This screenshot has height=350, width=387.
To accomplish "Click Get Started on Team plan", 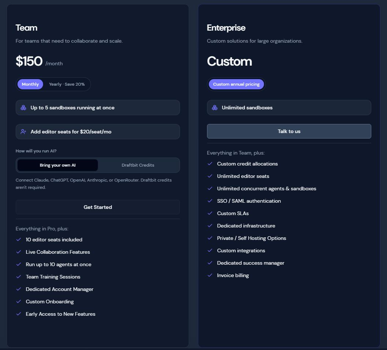I will coord(98,207).
